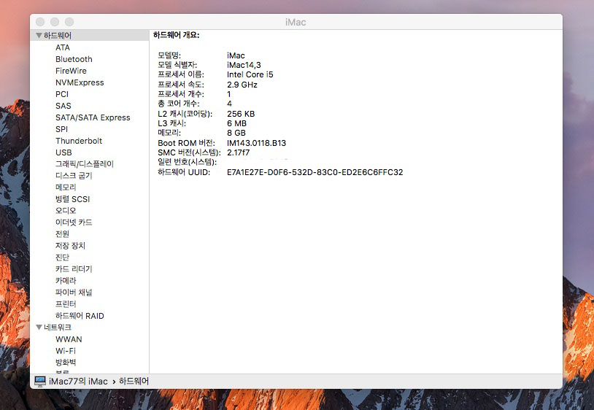Open the 저장 장치 section
594x410 pixels.
[x=70, y=246]
